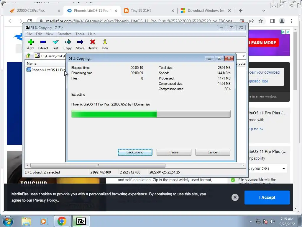This screenshot has width=302, height=227.
Task: Open the Chrome profile icon
Action: 282,21
